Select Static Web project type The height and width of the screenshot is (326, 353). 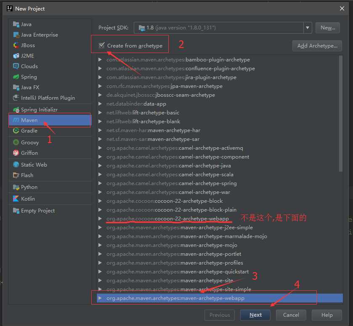50,164
